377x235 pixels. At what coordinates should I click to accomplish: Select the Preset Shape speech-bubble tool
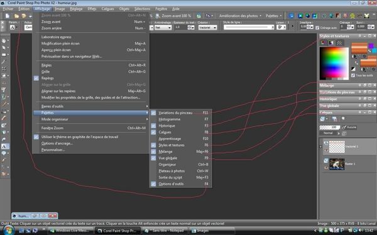point(4,154)
